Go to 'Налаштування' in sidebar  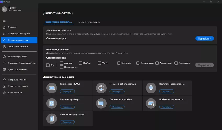(x=15, y=93)
